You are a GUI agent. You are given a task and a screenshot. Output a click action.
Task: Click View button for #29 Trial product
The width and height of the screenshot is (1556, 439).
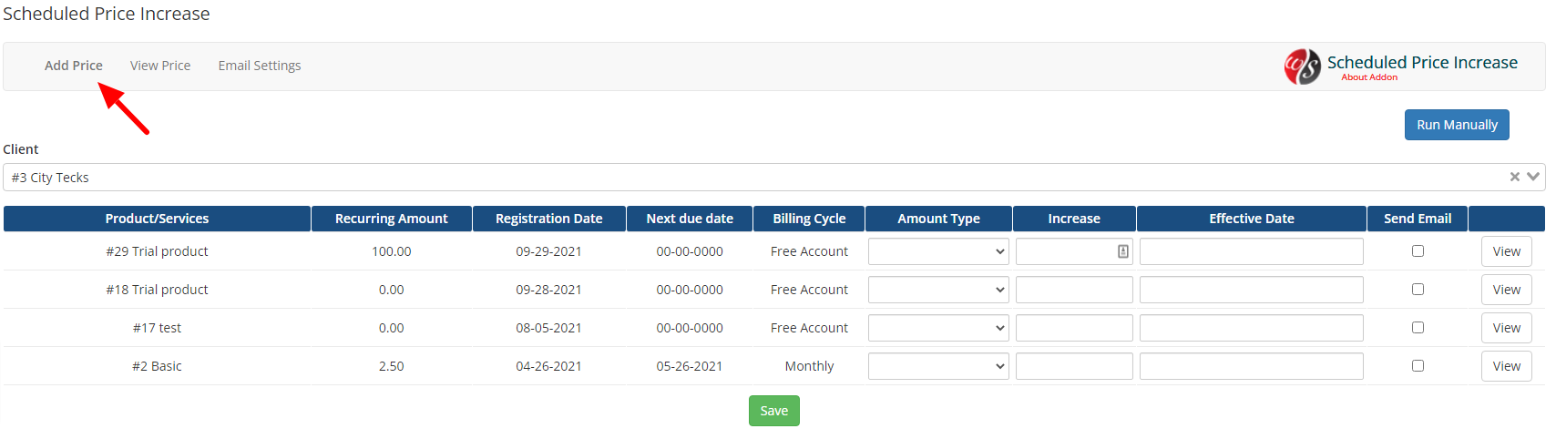coord(1507,251)
